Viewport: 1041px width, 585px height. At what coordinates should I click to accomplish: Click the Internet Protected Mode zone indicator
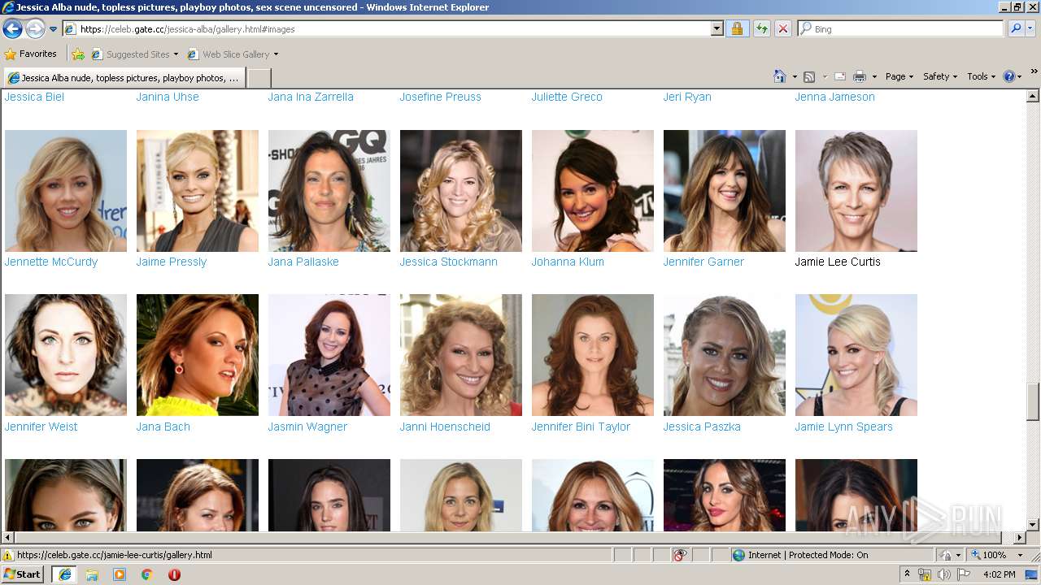click(x=800, y=555)
